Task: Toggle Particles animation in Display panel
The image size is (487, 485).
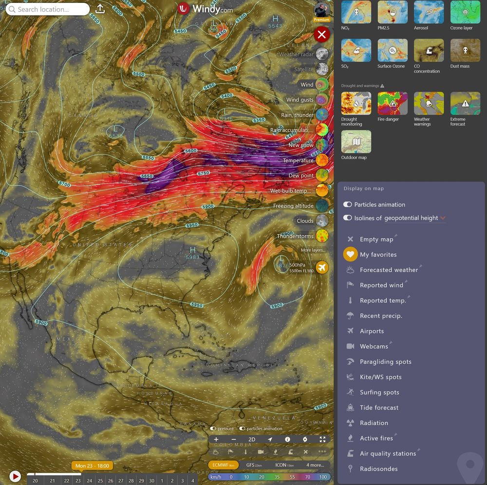Action: [348, 205]
